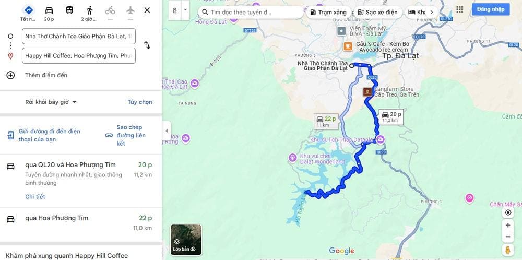Image resolution: width=522 pixels, height=260 pixels.
Task: Edit the Happy Hill Coffee destination field
Action: (79, 55)
